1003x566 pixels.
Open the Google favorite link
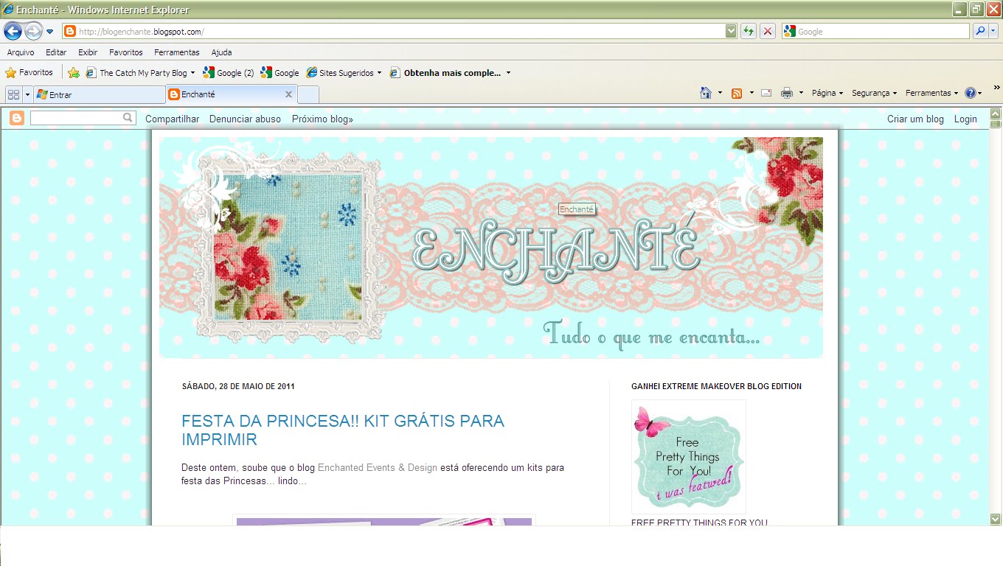pyautogui.click(x=280, y=73)
